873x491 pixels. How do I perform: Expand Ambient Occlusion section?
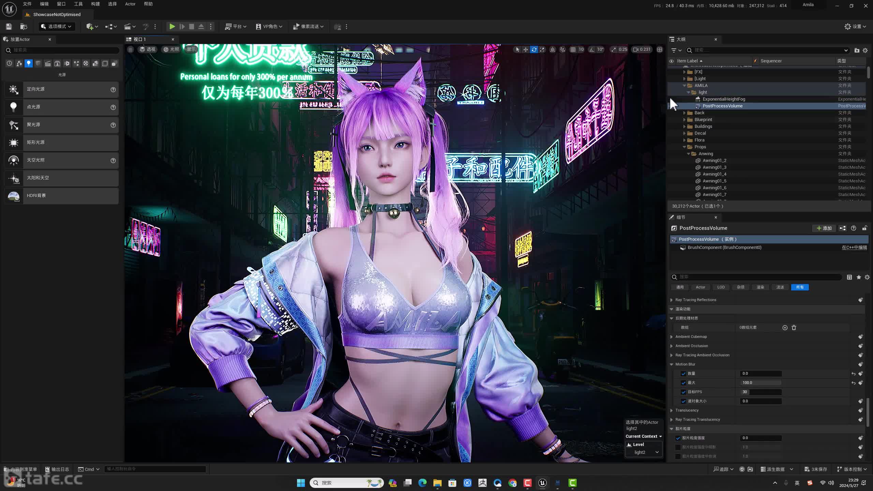(x=671, y=346)
